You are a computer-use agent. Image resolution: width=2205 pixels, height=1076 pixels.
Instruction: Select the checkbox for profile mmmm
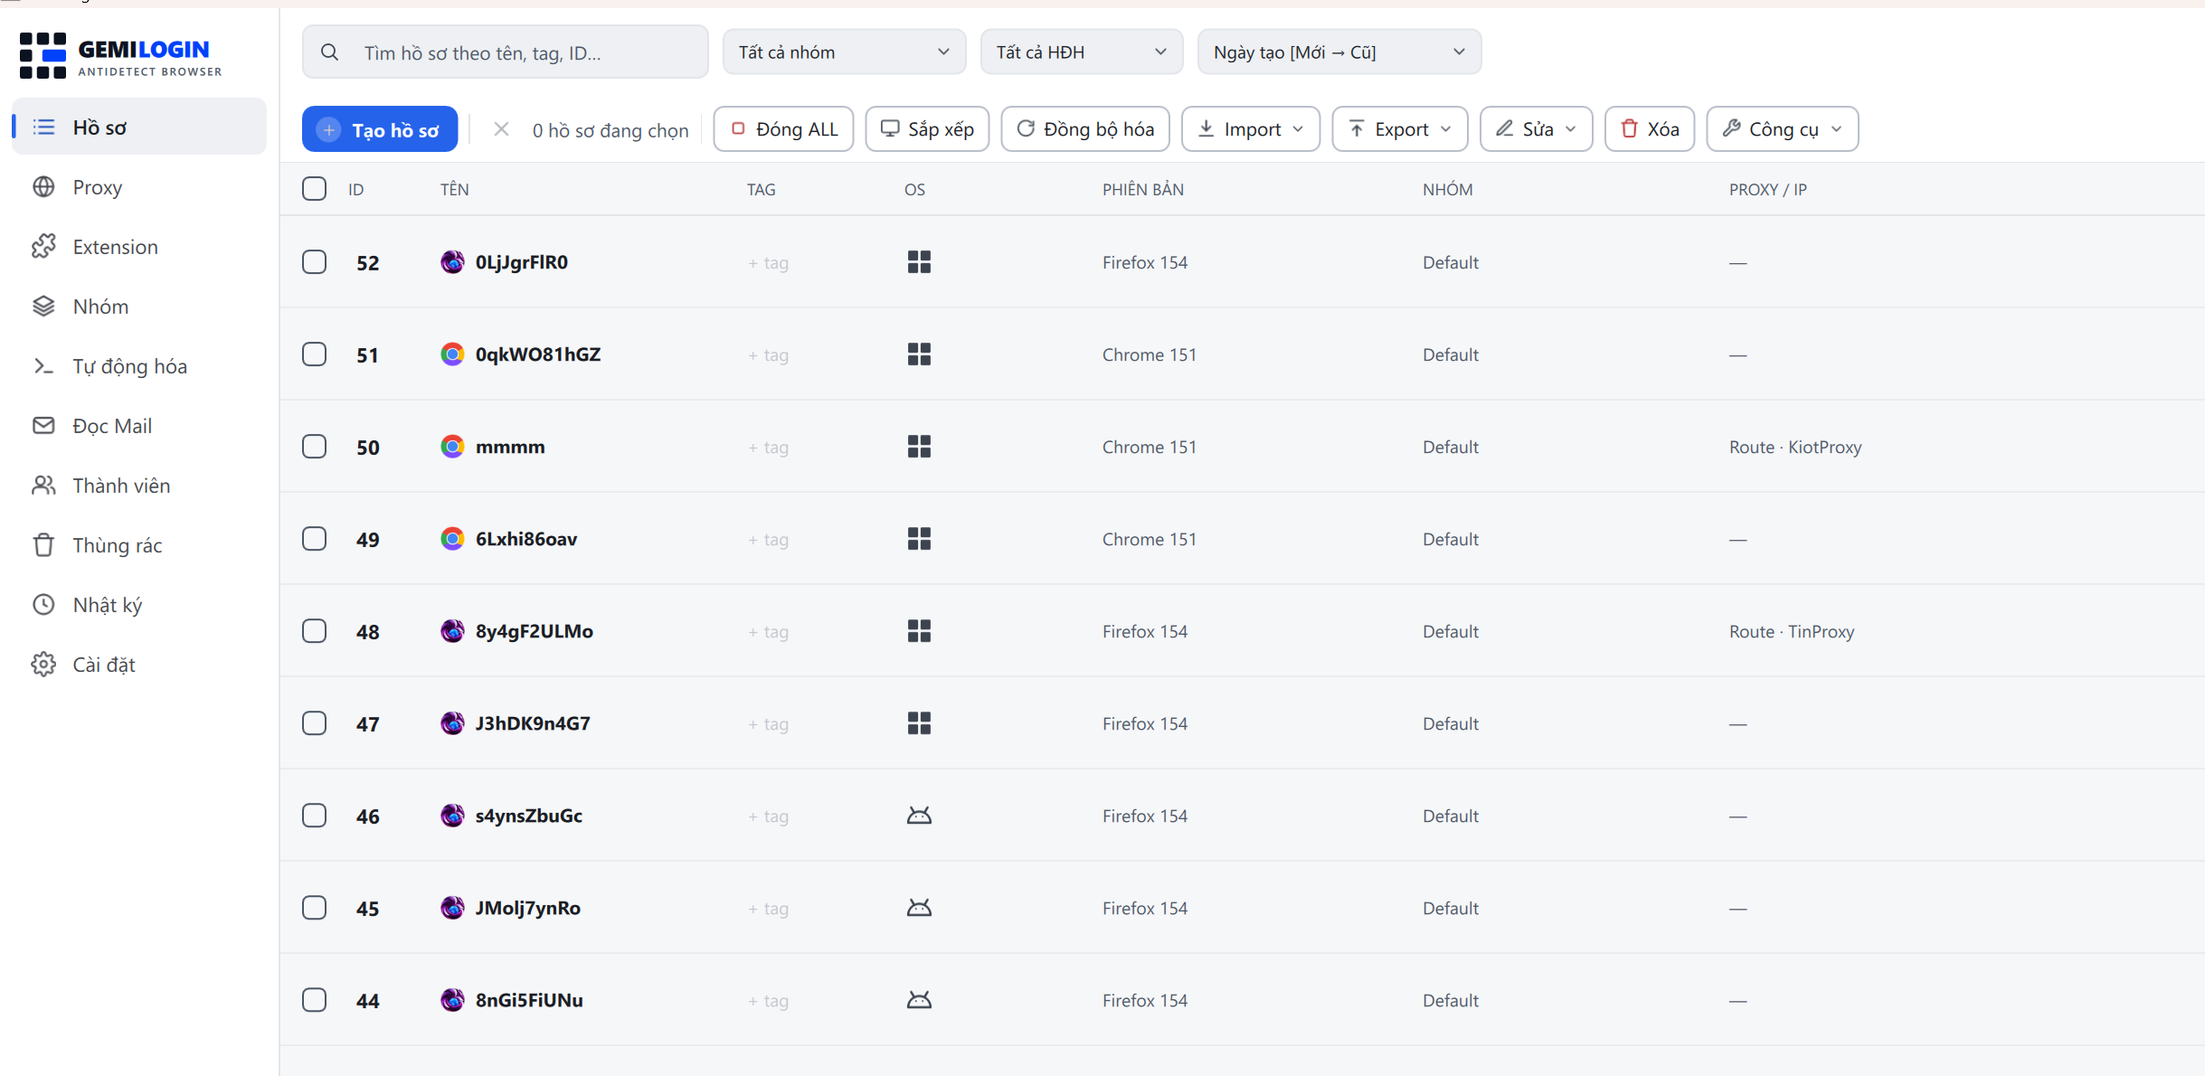[315, 447]
